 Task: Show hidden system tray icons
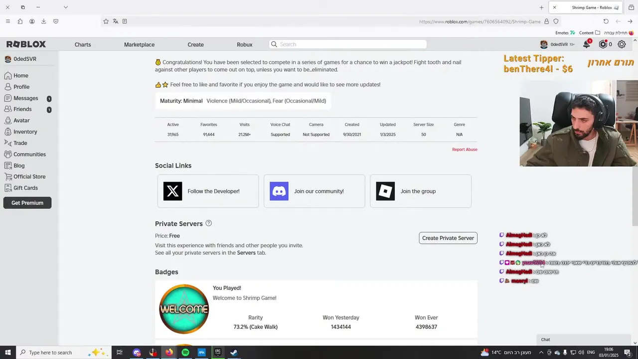542,353
